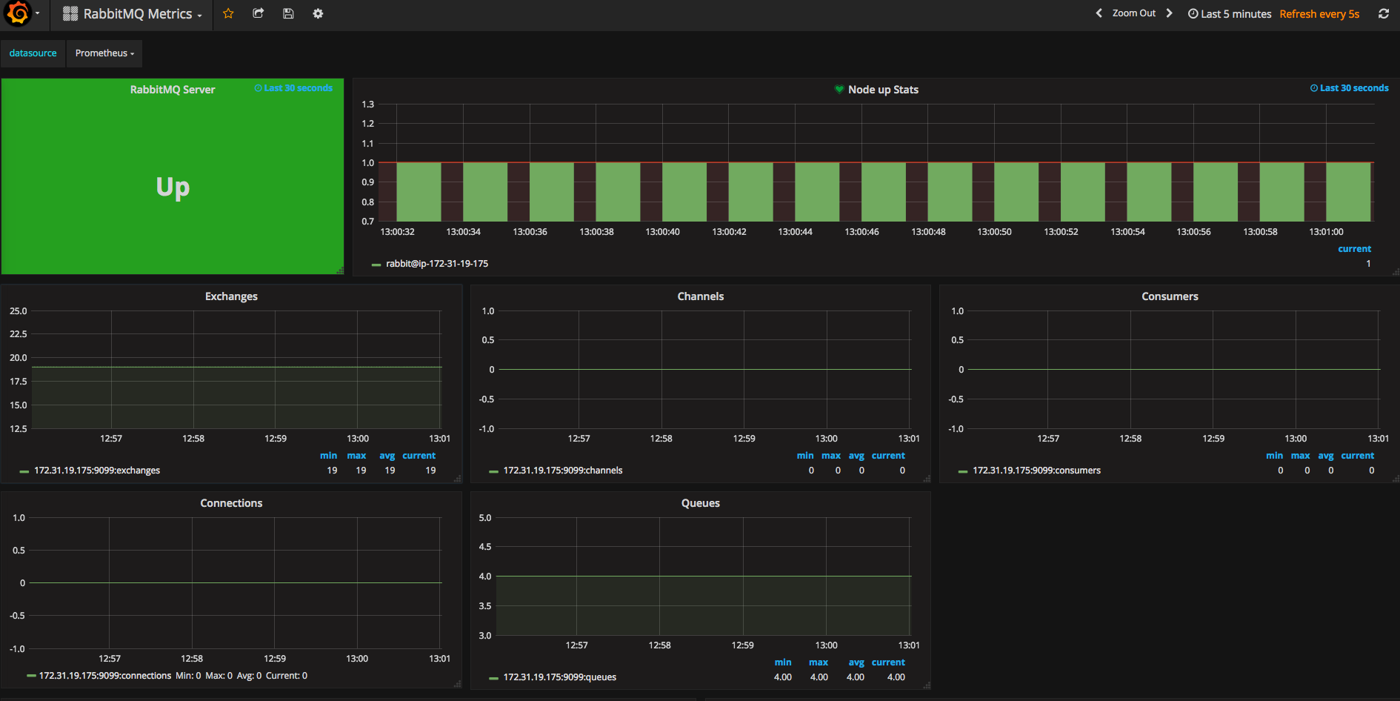Shift time range forward with right arrow
Image resolution: width=1400 pixels, height=701 pixels.
point(1169,13)
